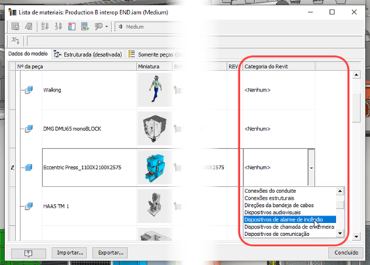Click the Eccentric Press component cube icon

[x=29, y=167]
